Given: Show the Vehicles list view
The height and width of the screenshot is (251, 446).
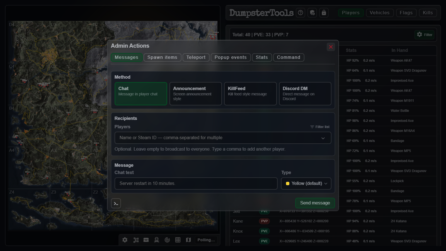Looking at the screenshot, I should (380, 13).
